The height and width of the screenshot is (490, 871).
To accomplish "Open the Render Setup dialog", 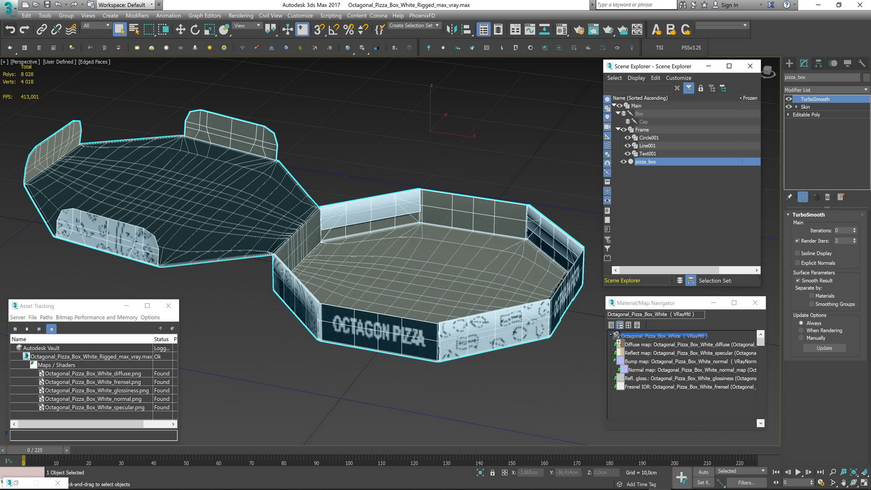I will [579, 29].
